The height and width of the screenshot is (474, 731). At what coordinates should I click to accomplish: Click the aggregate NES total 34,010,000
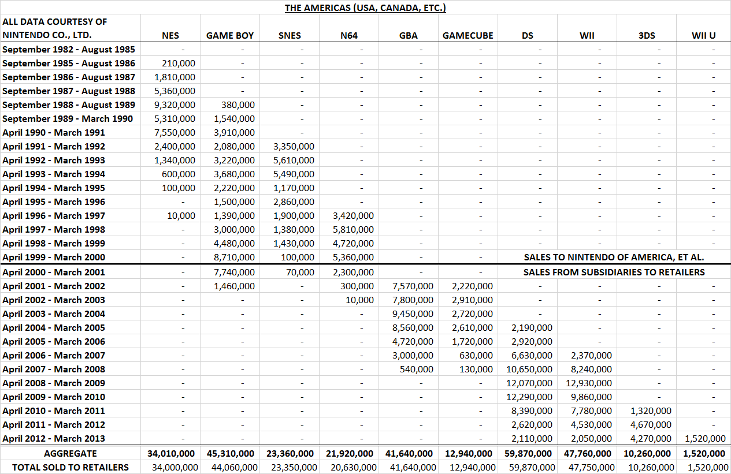(171, 453)
